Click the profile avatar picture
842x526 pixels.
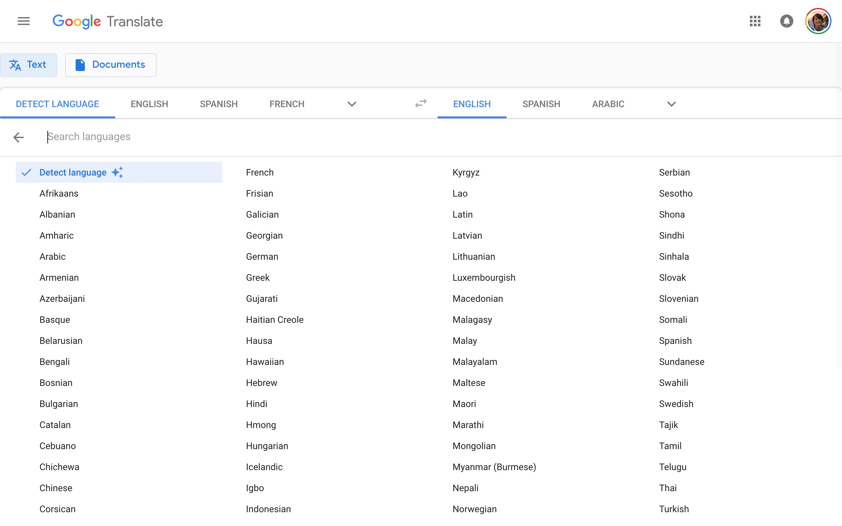[818, 21]
